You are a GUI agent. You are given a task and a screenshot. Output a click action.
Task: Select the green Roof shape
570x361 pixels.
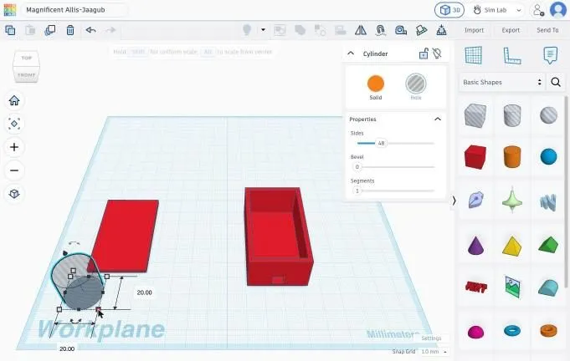(548, 245)
